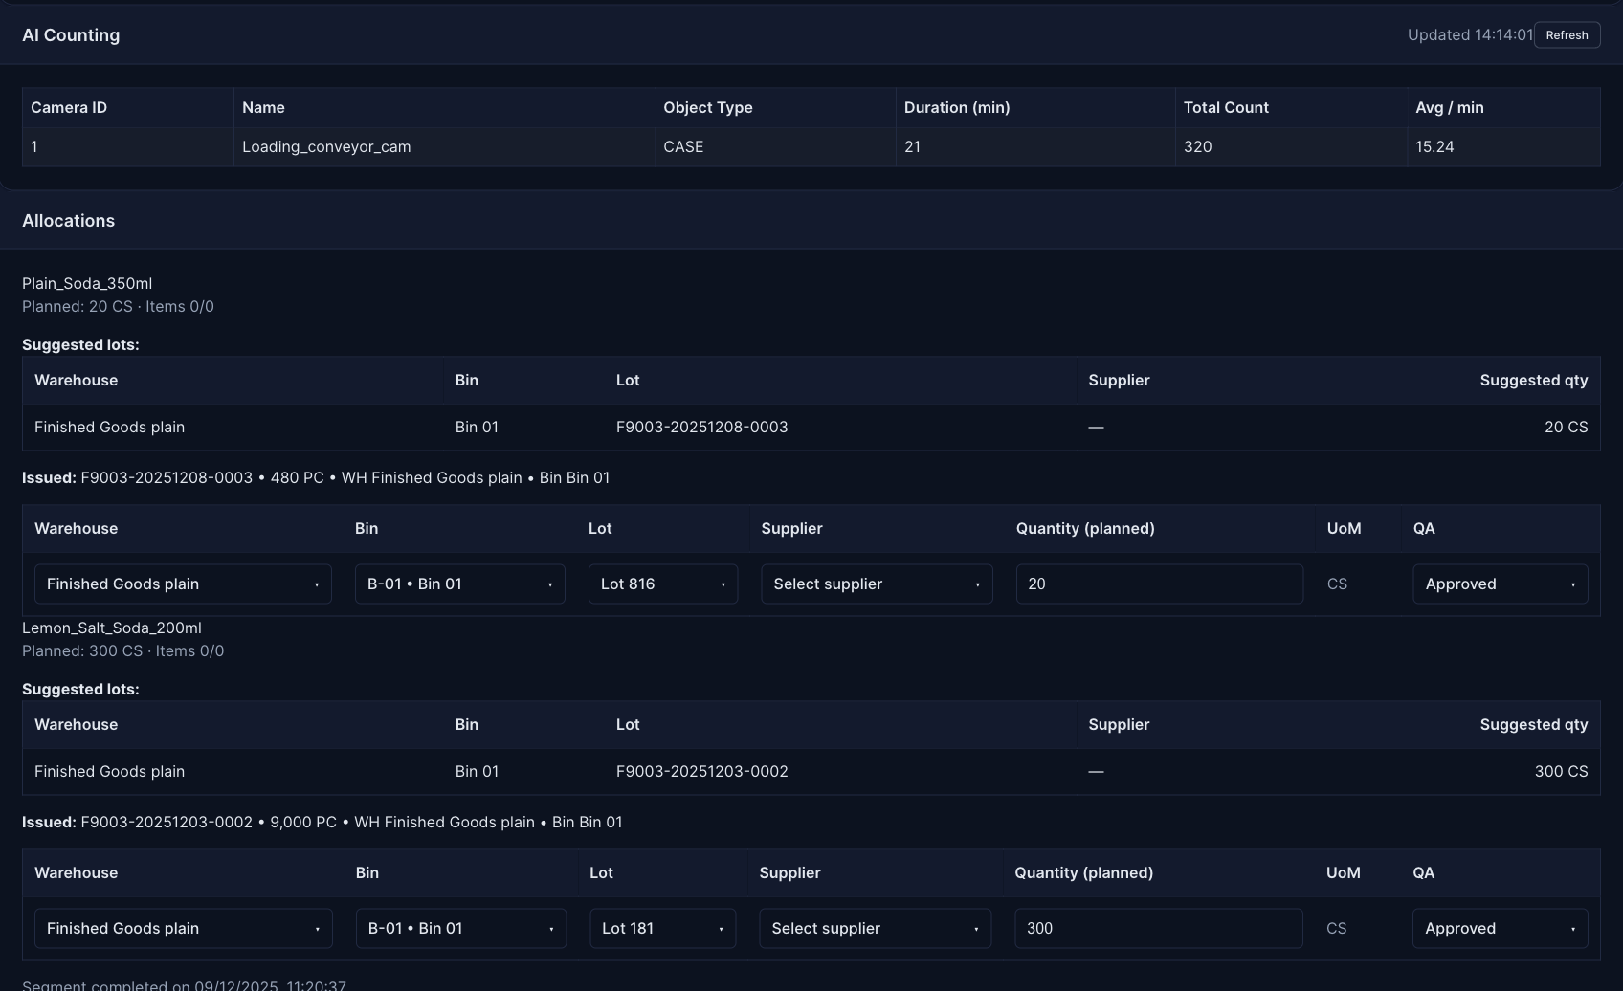
Task: Click the Refresh button in AI Counting
Action: (1567, 35)
